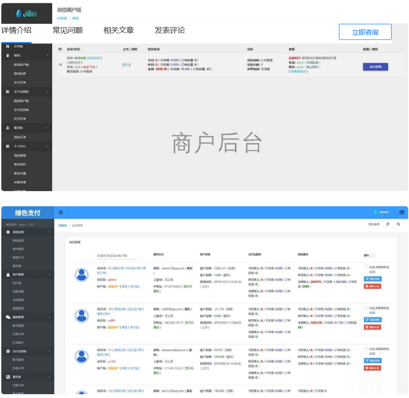
Task: Click the avatar of member cc123
Action: (x=82, y=357)
